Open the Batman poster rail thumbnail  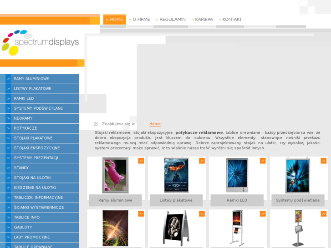[x=176, y=175]
